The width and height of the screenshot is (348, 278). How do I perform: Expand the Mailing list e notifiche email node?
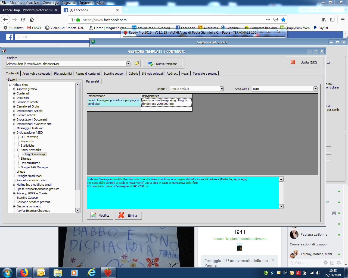[x=14, y=185]
